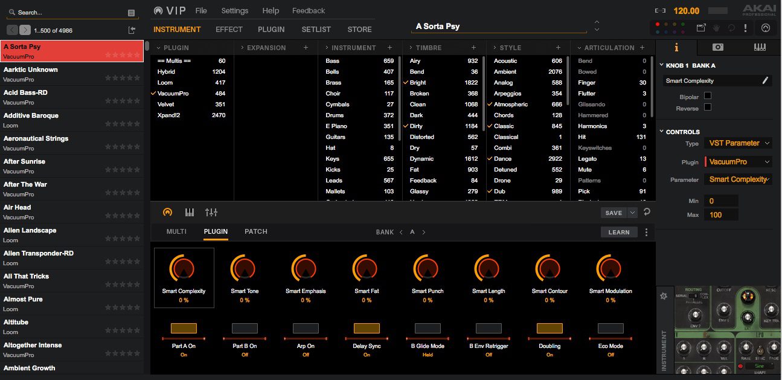Show the mixer sliders view icon

[211, 212]
